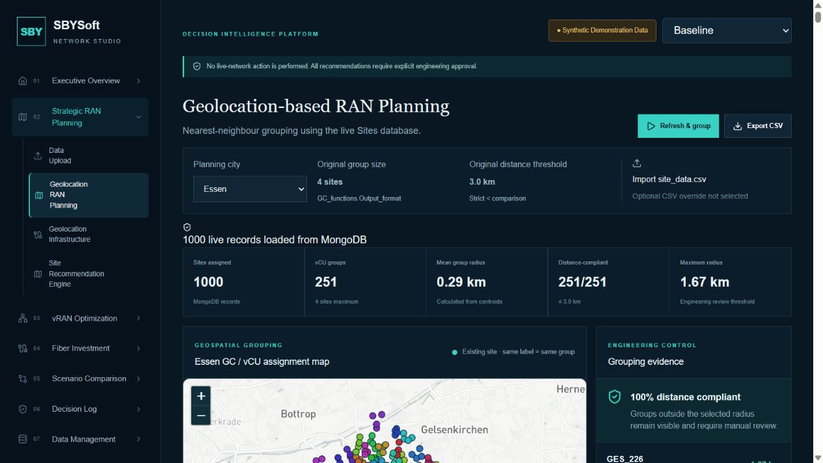Viewport: 823px width, 463px height.
Task: Click the Data Upload icon
Action: [38, 155]
